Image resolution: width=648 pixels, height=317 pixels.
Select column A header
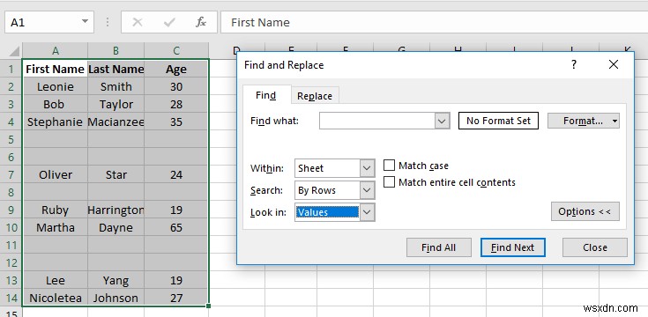[x=55, y=51]
